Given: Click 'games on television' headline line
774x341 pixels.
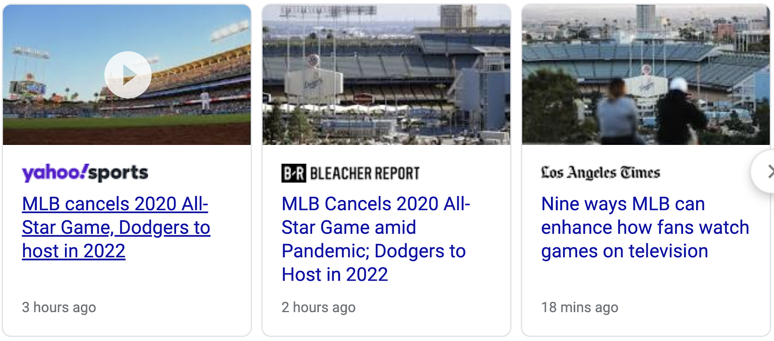Looking at the screenshot, I should [624, 251].
